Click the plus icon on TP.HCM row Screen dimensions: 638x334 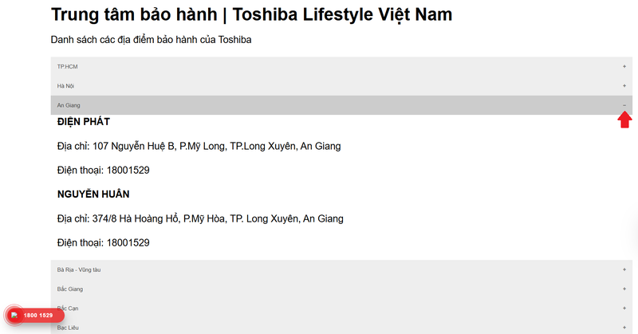click(624, 66)
